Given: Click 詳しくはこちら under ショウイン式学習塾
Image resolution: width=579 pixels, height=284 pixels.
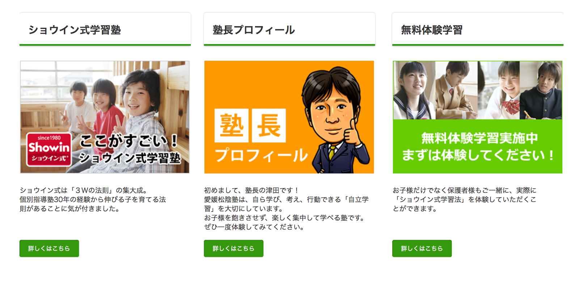Looking at the screenshot, I should pyautogui.click(x=49, y=249).
